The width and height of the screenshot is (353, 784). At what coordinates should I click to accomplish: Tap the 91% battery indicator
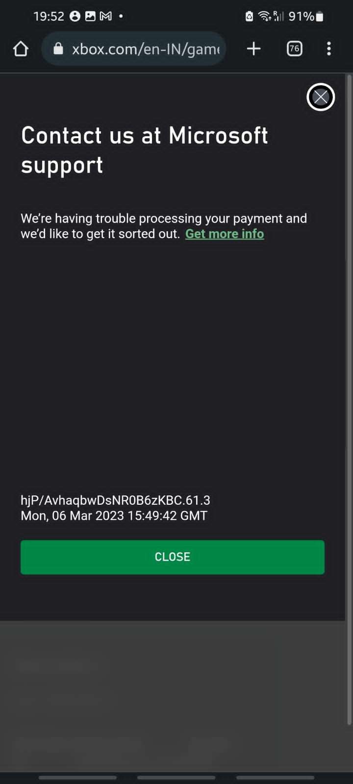point(306,16)
